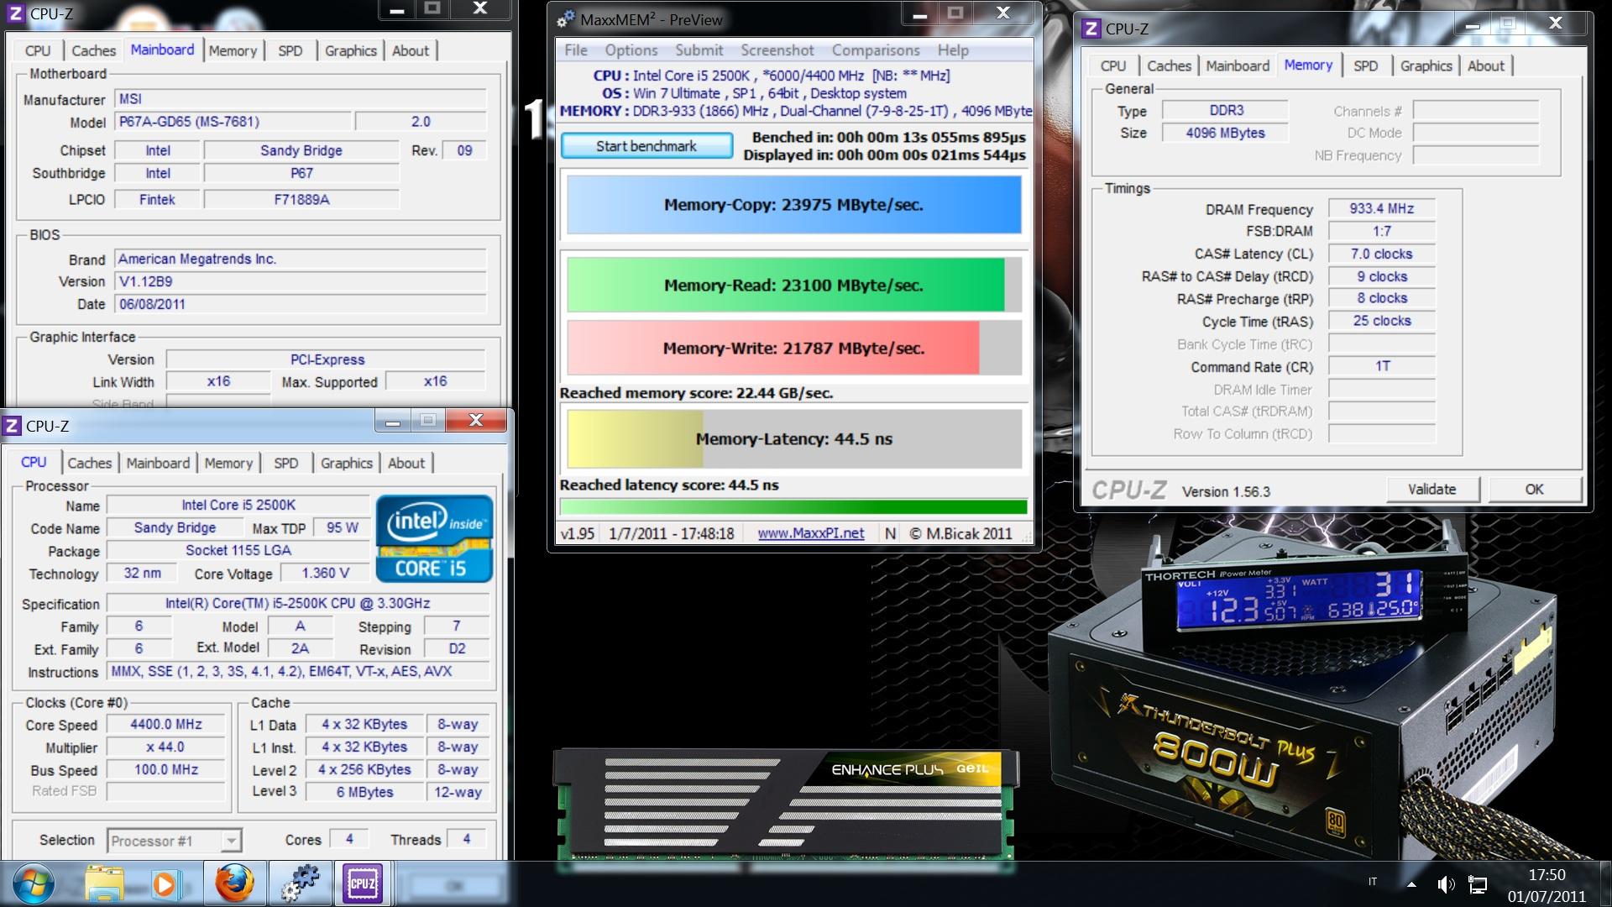This screenshot has width=1612, height=907.
Task: Click the Memory-Write result bar
Action: [x=793, y=349]
